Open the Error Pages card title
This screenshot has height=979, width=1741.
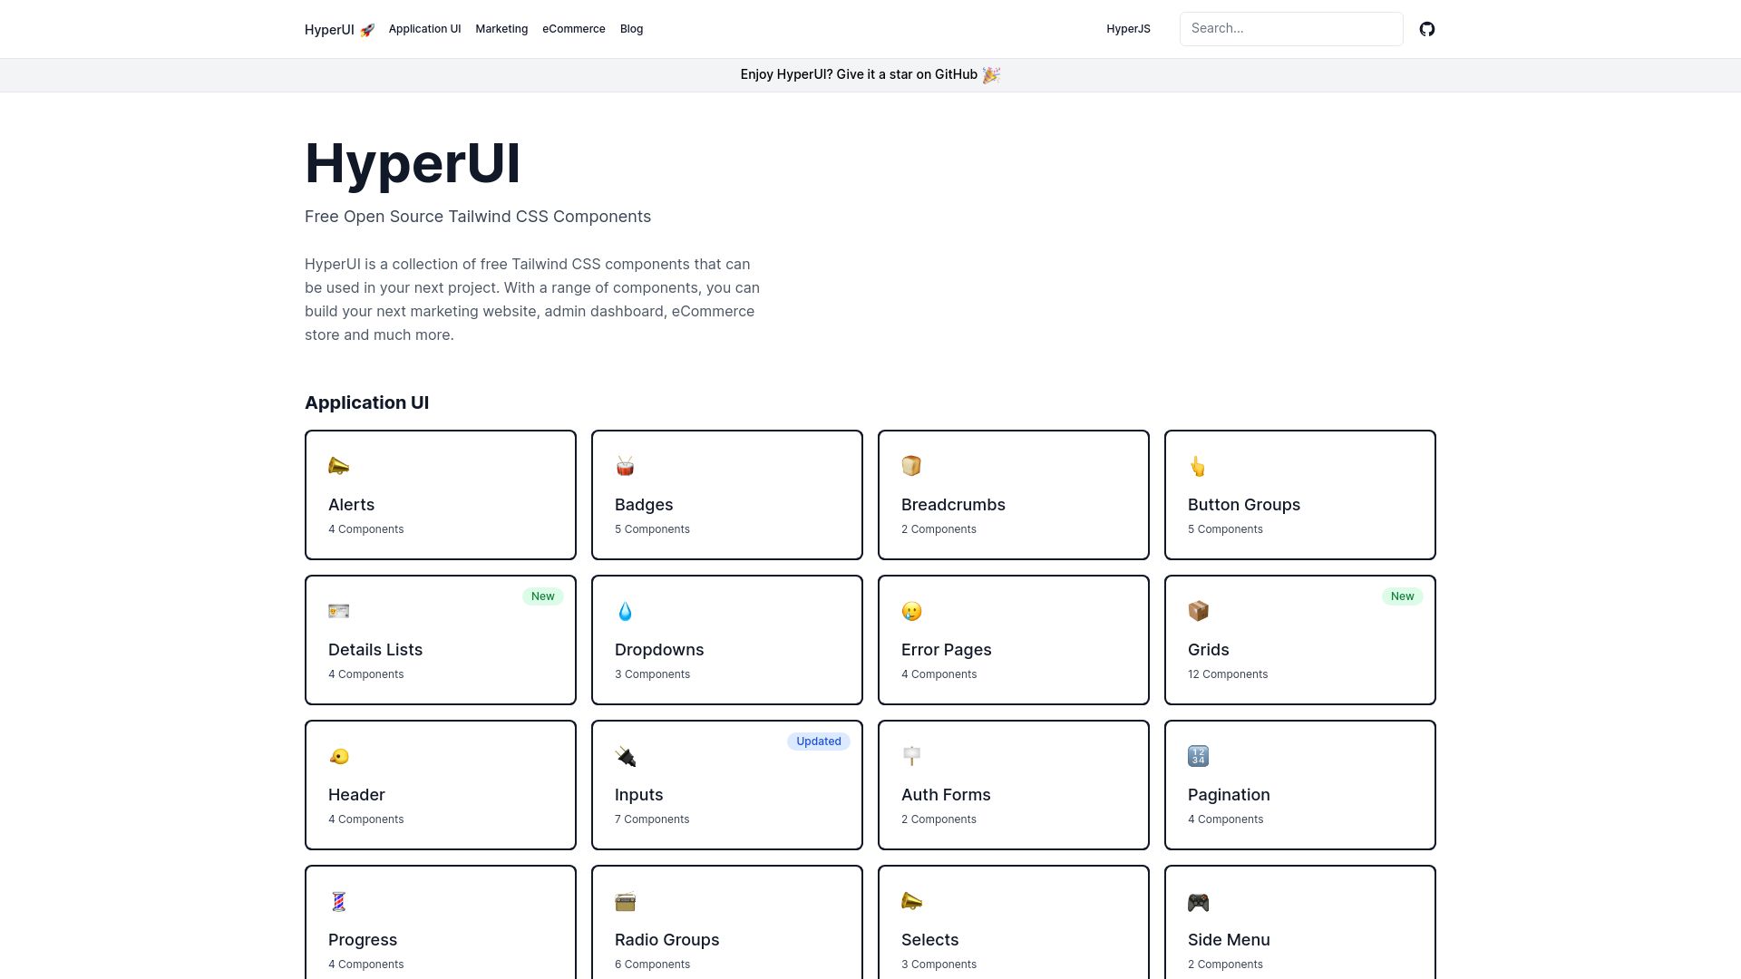pyautogui.click(x=946, y=650)
